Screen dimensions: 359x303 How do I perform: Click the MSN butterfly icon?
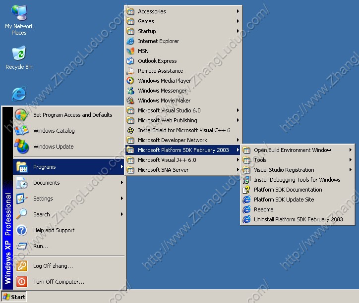coord(130,51)
